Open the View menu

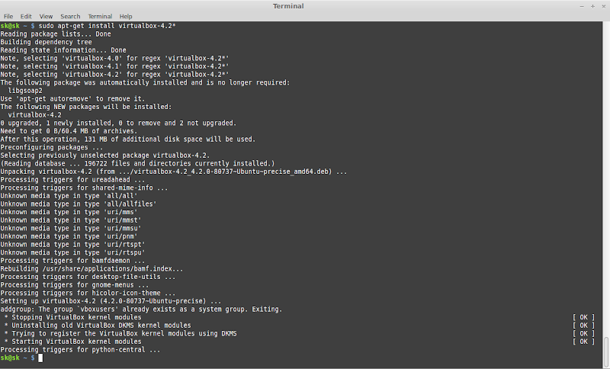point(46,16)
